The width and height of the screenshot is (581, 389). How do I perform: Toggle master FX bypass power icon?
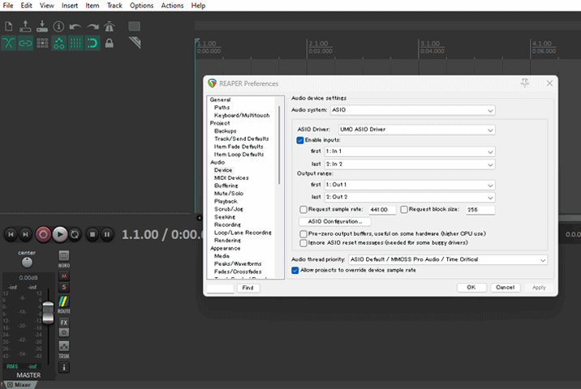click(x=64, y=332)
